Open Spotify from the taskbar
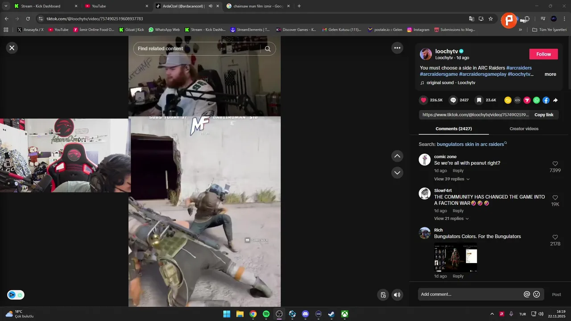The width and height of the screenshot is (571, 321). tap(266, 314)
